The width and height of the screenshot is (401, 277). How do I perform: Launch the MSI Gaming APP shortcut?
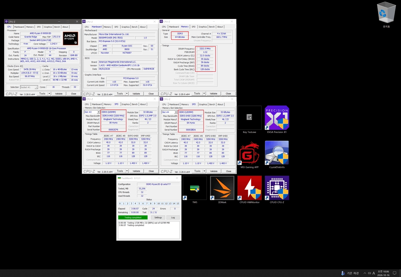(x=250, y=154)
